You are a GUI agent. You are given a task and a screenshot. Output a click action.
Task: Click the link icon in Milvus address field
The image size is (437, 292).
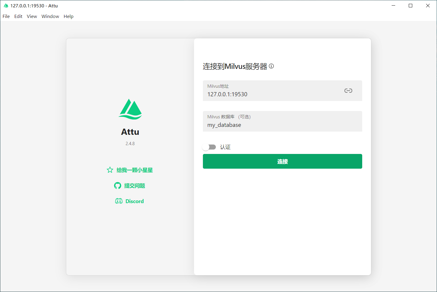348,91
